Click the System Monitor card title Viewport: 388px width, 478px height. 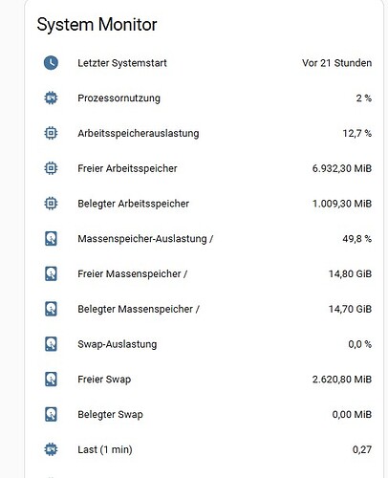97,25
